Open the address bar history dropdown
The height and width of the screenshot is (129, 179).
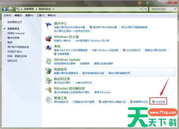[x=141, y=9]
